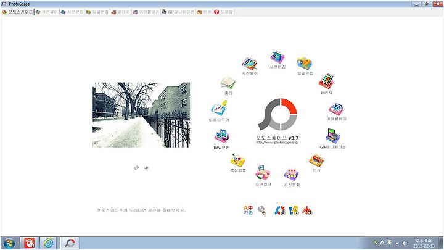
Task: Open settings wrench icon at bottom
Action: tap(262, 210)
